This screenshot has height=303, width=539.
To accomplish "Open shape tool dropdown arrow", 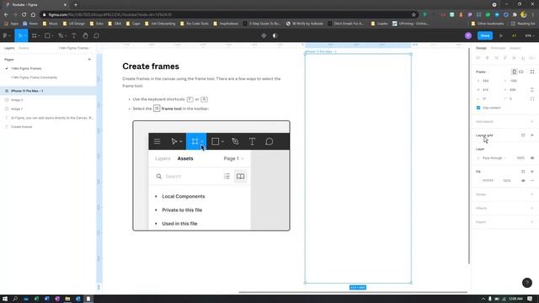I will [x=52, y=36].
